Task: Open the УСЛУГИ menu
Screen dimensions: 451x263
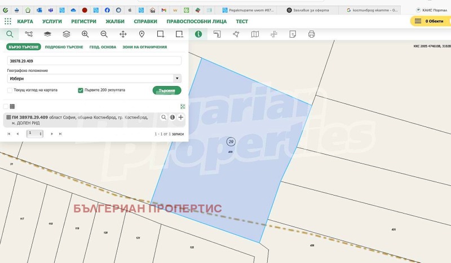Action: tap(52, 21)
